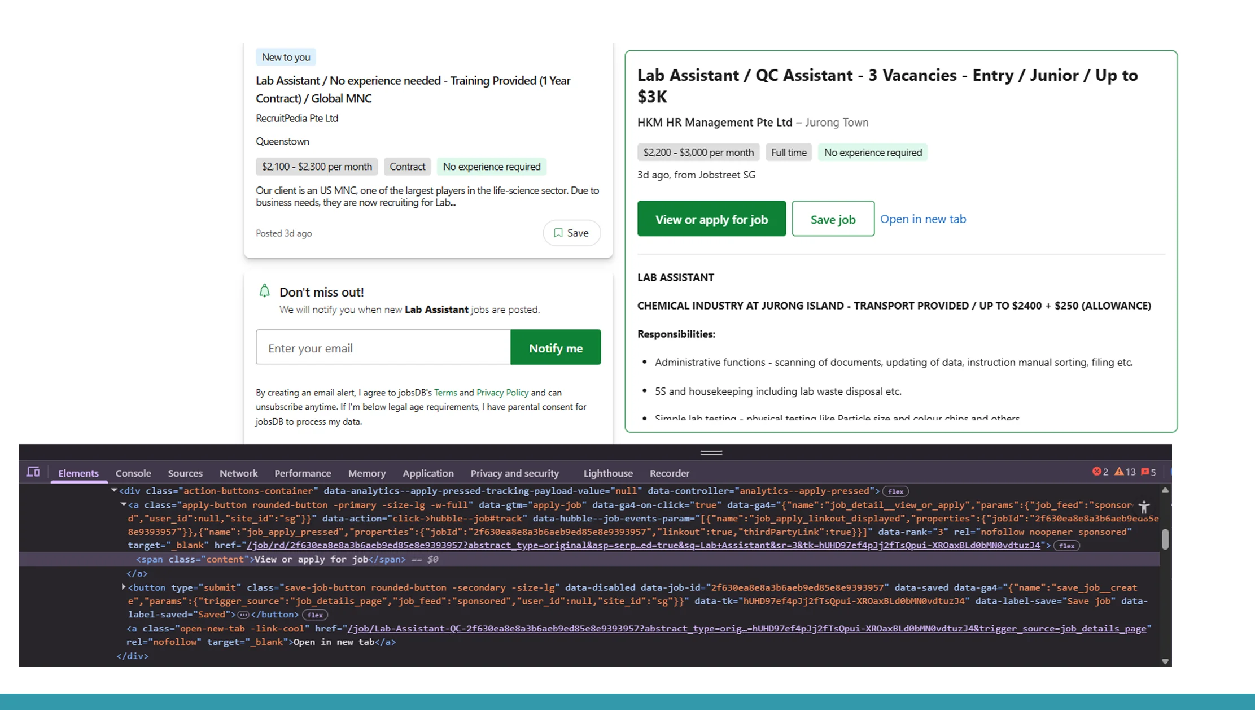Expand the save-job-button element in the DOM tree
The image size is (1255, 710).
124,587
